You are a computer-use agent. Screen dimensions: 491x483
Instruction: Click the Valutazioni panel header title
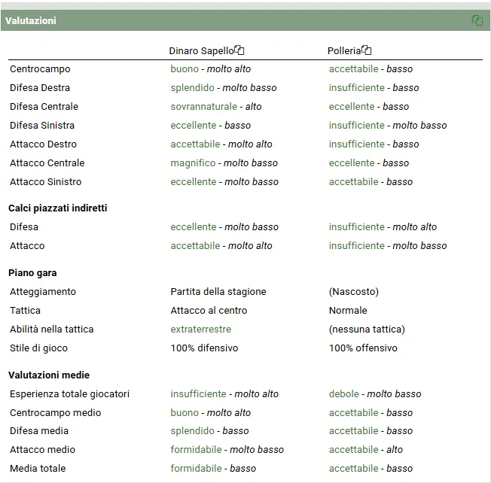point(31,21)
